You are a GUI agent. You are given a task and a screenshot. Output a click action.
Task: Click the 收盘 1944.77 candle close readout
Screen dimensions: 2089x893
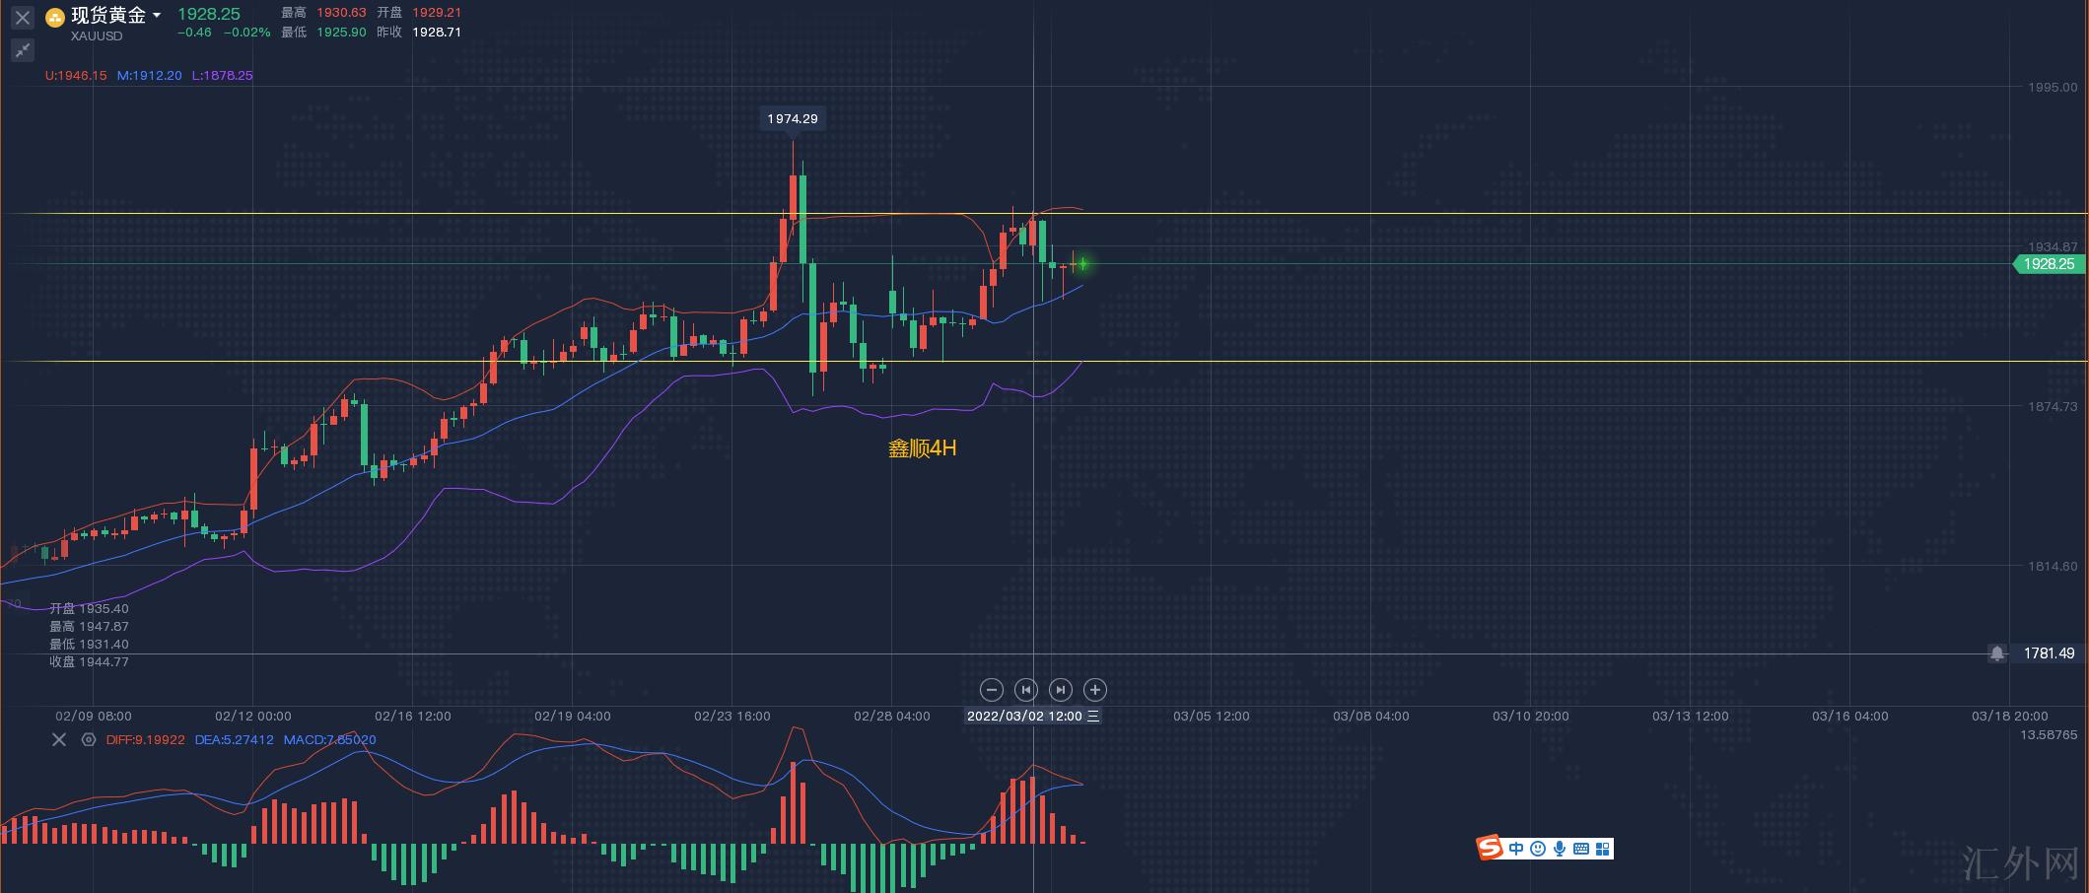(x=90, y=662)
